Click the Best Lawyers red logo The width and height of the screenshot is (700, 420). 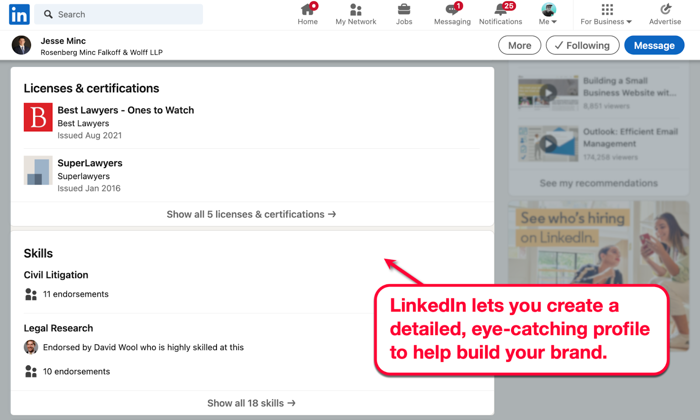[38, 117]
